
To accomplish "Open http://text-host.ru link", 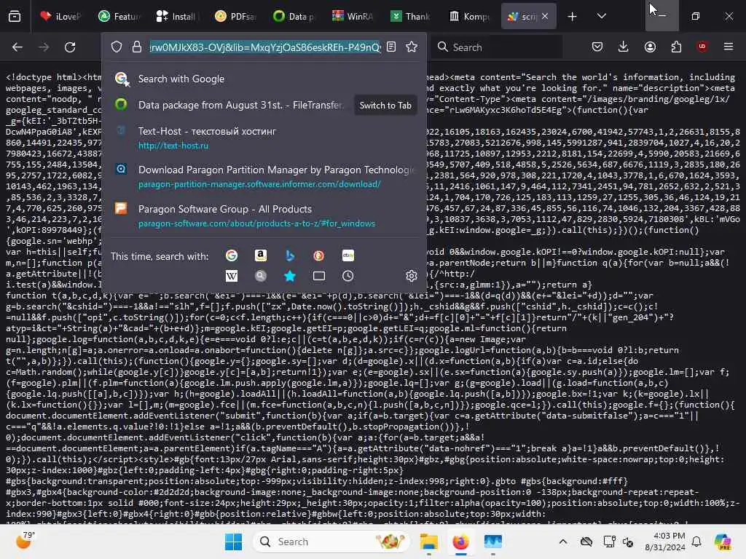I will pos(173,146).
